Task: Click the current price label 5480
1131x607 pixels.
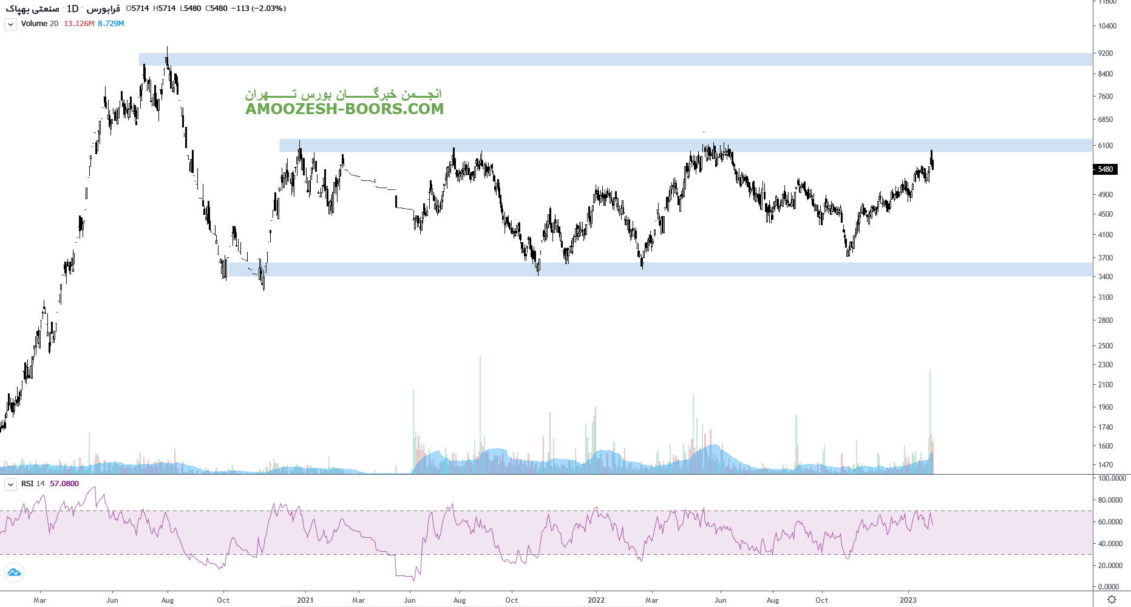Action: (x=1105, y=169)
